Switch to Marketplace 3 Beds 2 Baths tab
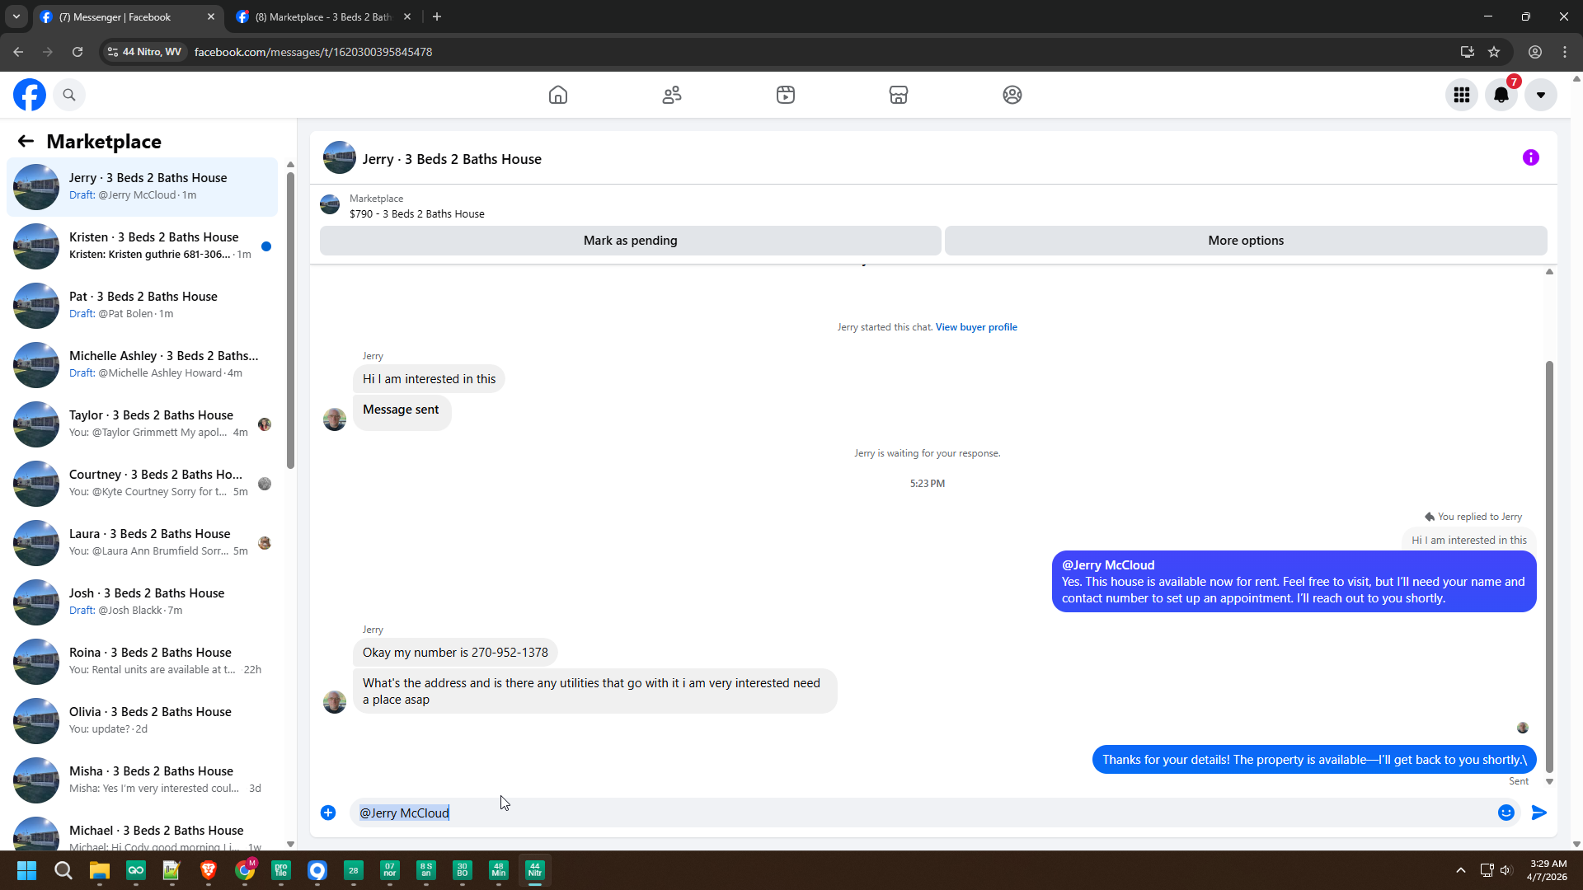The width and height of the screenshot is (1583, 890). click(x=323, y=16)
